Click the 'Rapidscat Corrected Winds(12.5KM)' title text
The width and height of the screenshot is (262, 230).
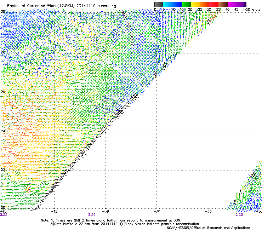[41, 6]
